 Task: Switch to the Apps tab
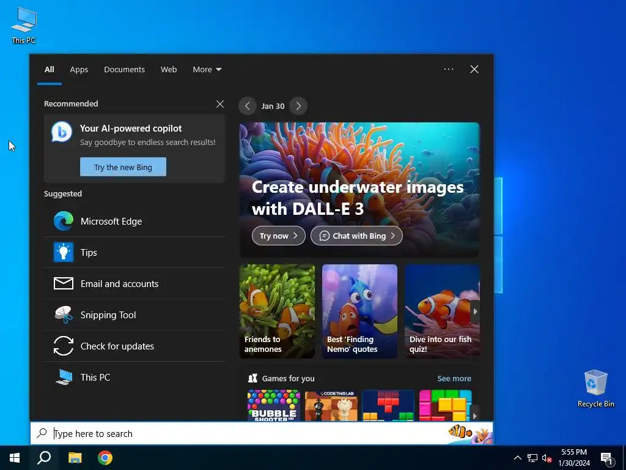(x=79, y=69)
